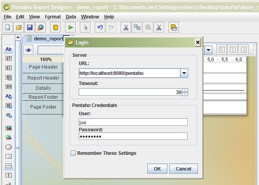The image size is (259, 185).
Task: Toggle the eye preview button
Action: coord(28,50)
